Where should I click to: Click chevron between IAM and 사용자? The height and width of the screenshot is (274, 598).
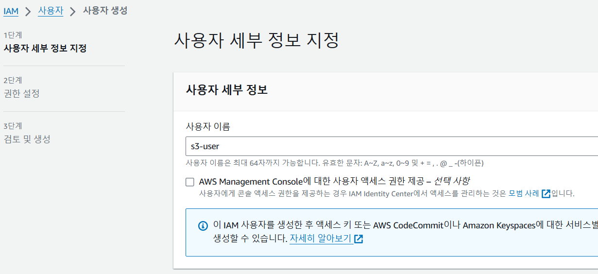(28, 11)
